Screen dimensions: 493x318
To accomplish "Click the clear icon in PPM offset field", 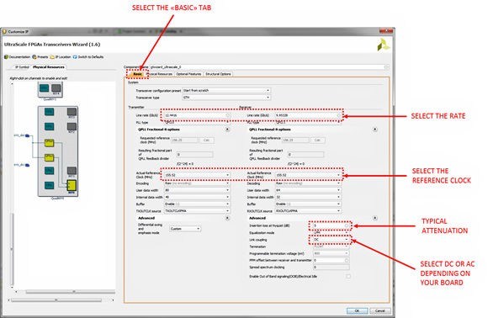I will click(347, 260).
